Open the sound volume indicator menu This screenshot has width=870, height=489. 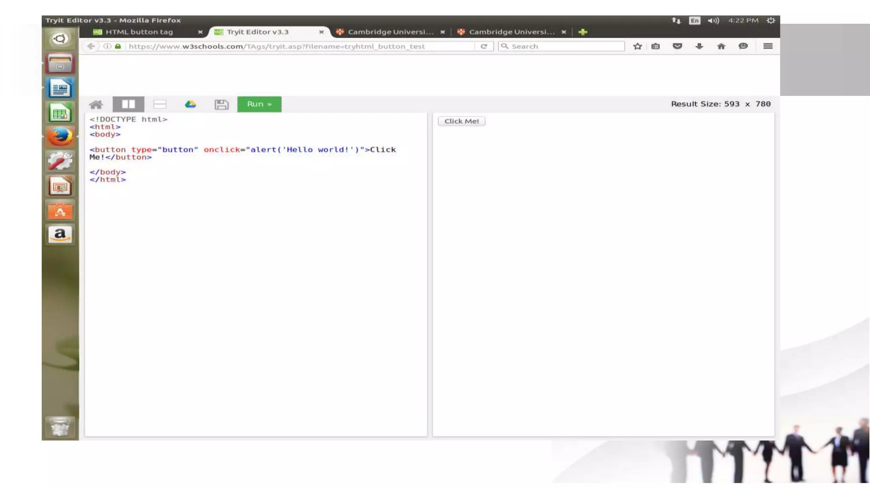click(x=713, y=20)
